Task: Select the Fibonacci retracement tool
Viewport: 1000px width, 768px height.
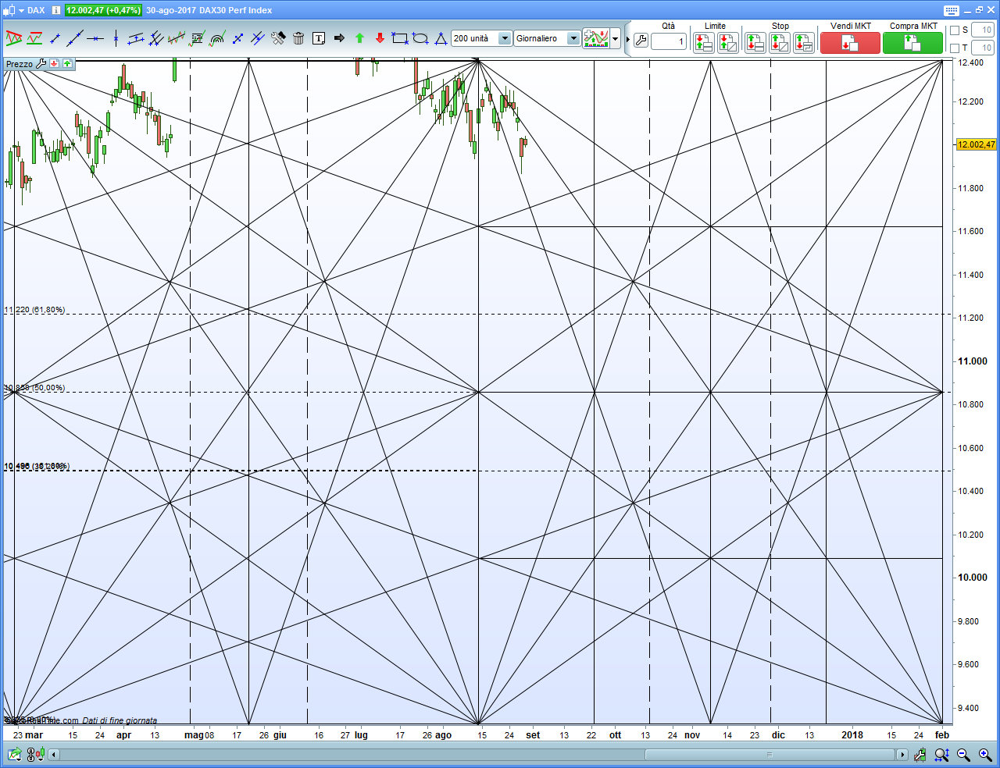Action: coord(197,38)
